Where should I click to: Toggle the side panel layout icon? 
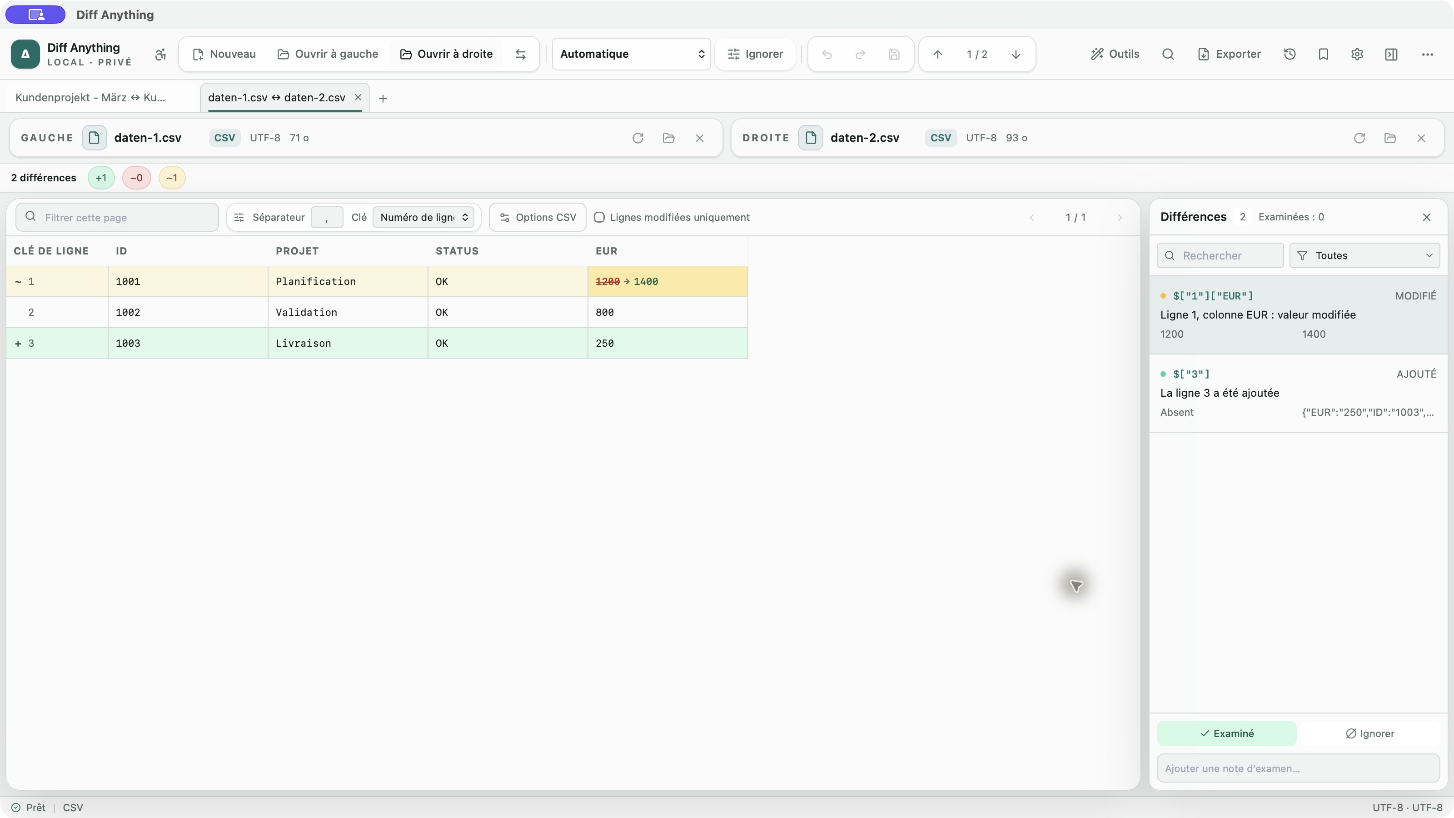(x=1391, y=54)
